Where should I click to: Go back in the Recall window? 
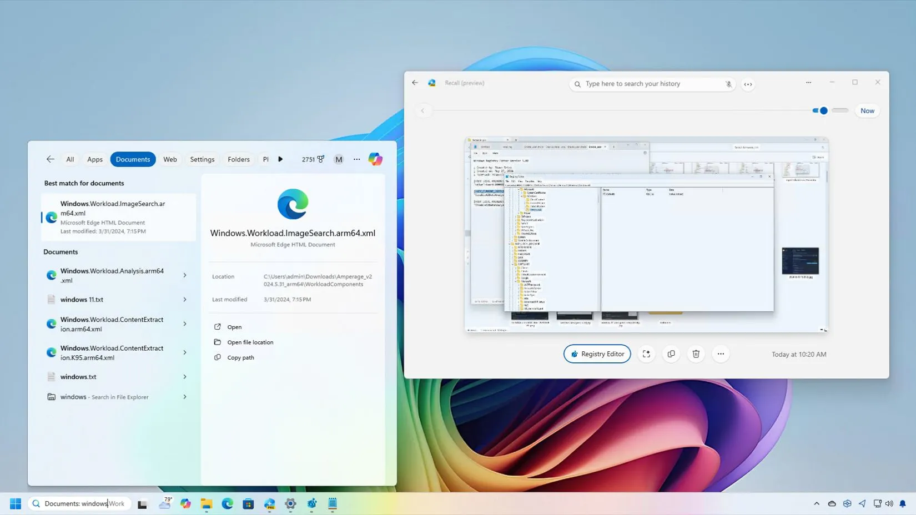tap(415, 83)
